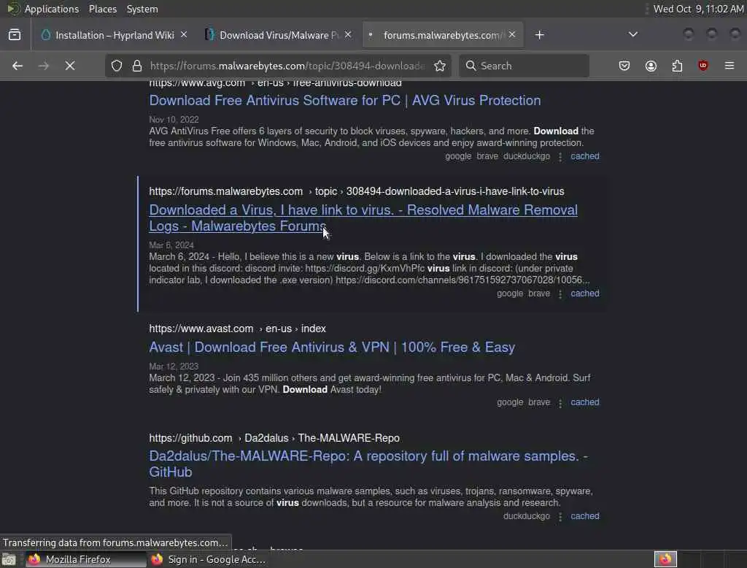Bookmark this page with the star
This screenshot has width=747, height=568.
pyautogui.click(x=440, y=66)
